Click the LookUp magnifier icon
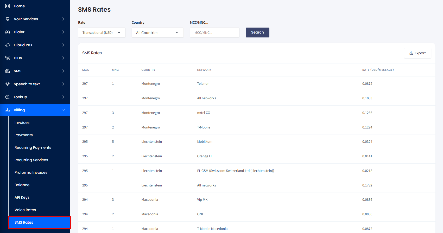 [x=8, y=97]
